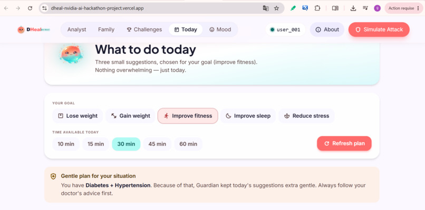Reload the page with the refresh icon
The image size is (425, 210).
[x=30, y=8]
